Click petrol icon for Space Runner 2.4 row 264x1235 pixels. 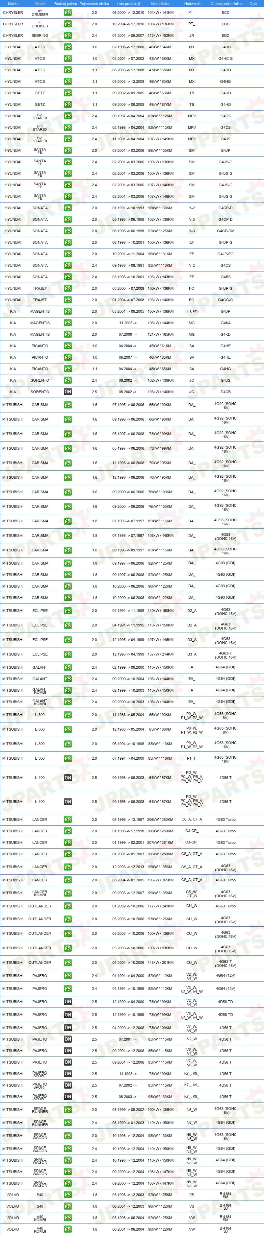[68, 1122]
